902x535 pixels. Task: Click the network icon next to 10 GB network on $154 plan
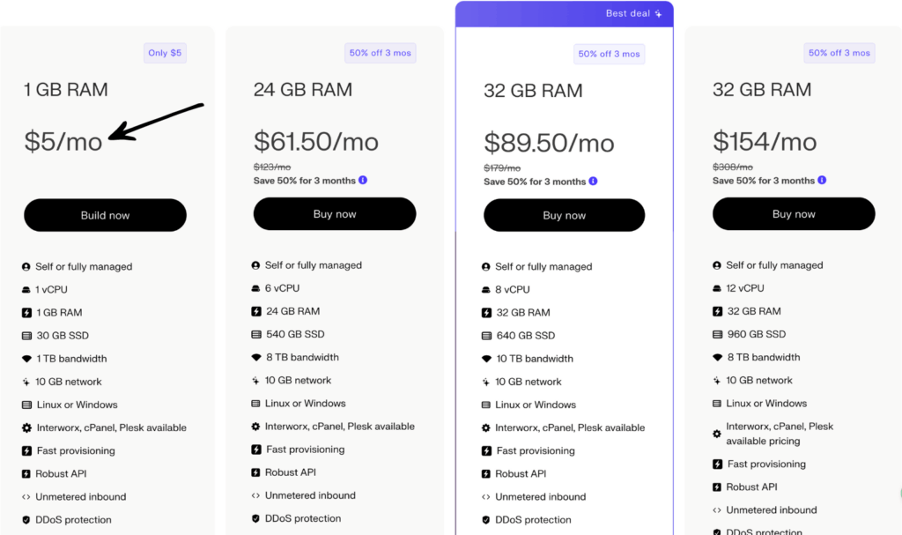pos(718,380)
